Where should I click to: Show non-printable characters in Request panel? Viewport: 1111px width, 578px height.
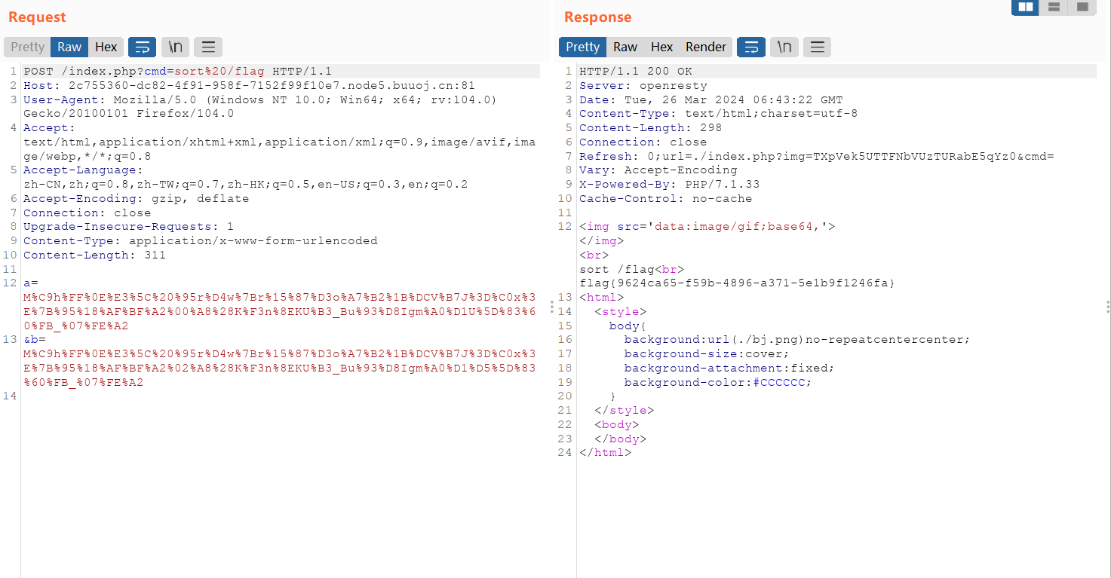pyautogui.click(x=175, y=47)
